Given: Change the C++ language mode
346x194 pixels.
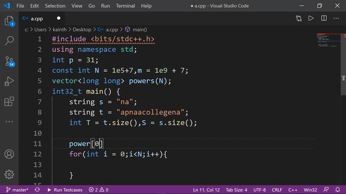Looking at the screenshot, I should 293,190.
